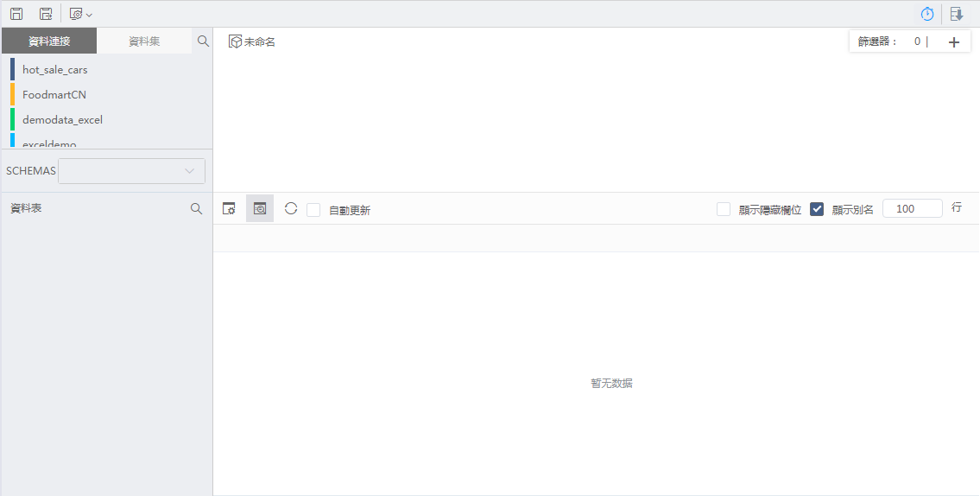Select the highlighted data preview view icon
Viewport: 980px width, 496px height.
(x=260, y=208)
